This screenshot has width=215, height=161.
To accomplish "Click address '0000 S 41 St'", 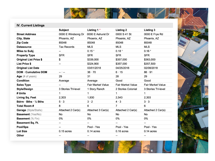I will tap(124, 34).
